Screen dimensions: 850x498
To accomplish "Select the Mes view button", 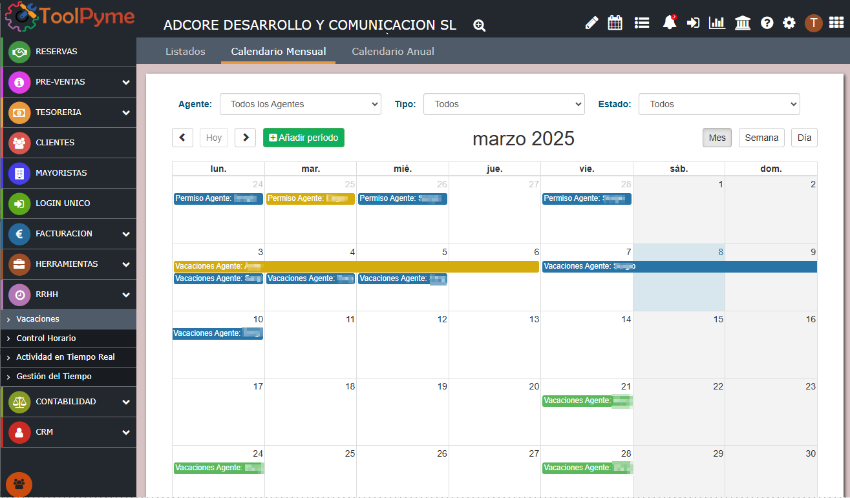I will 717,138.
